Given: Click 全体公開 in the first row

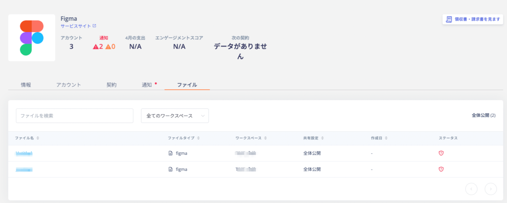Looking at the screenshot, I should [312, 153].
